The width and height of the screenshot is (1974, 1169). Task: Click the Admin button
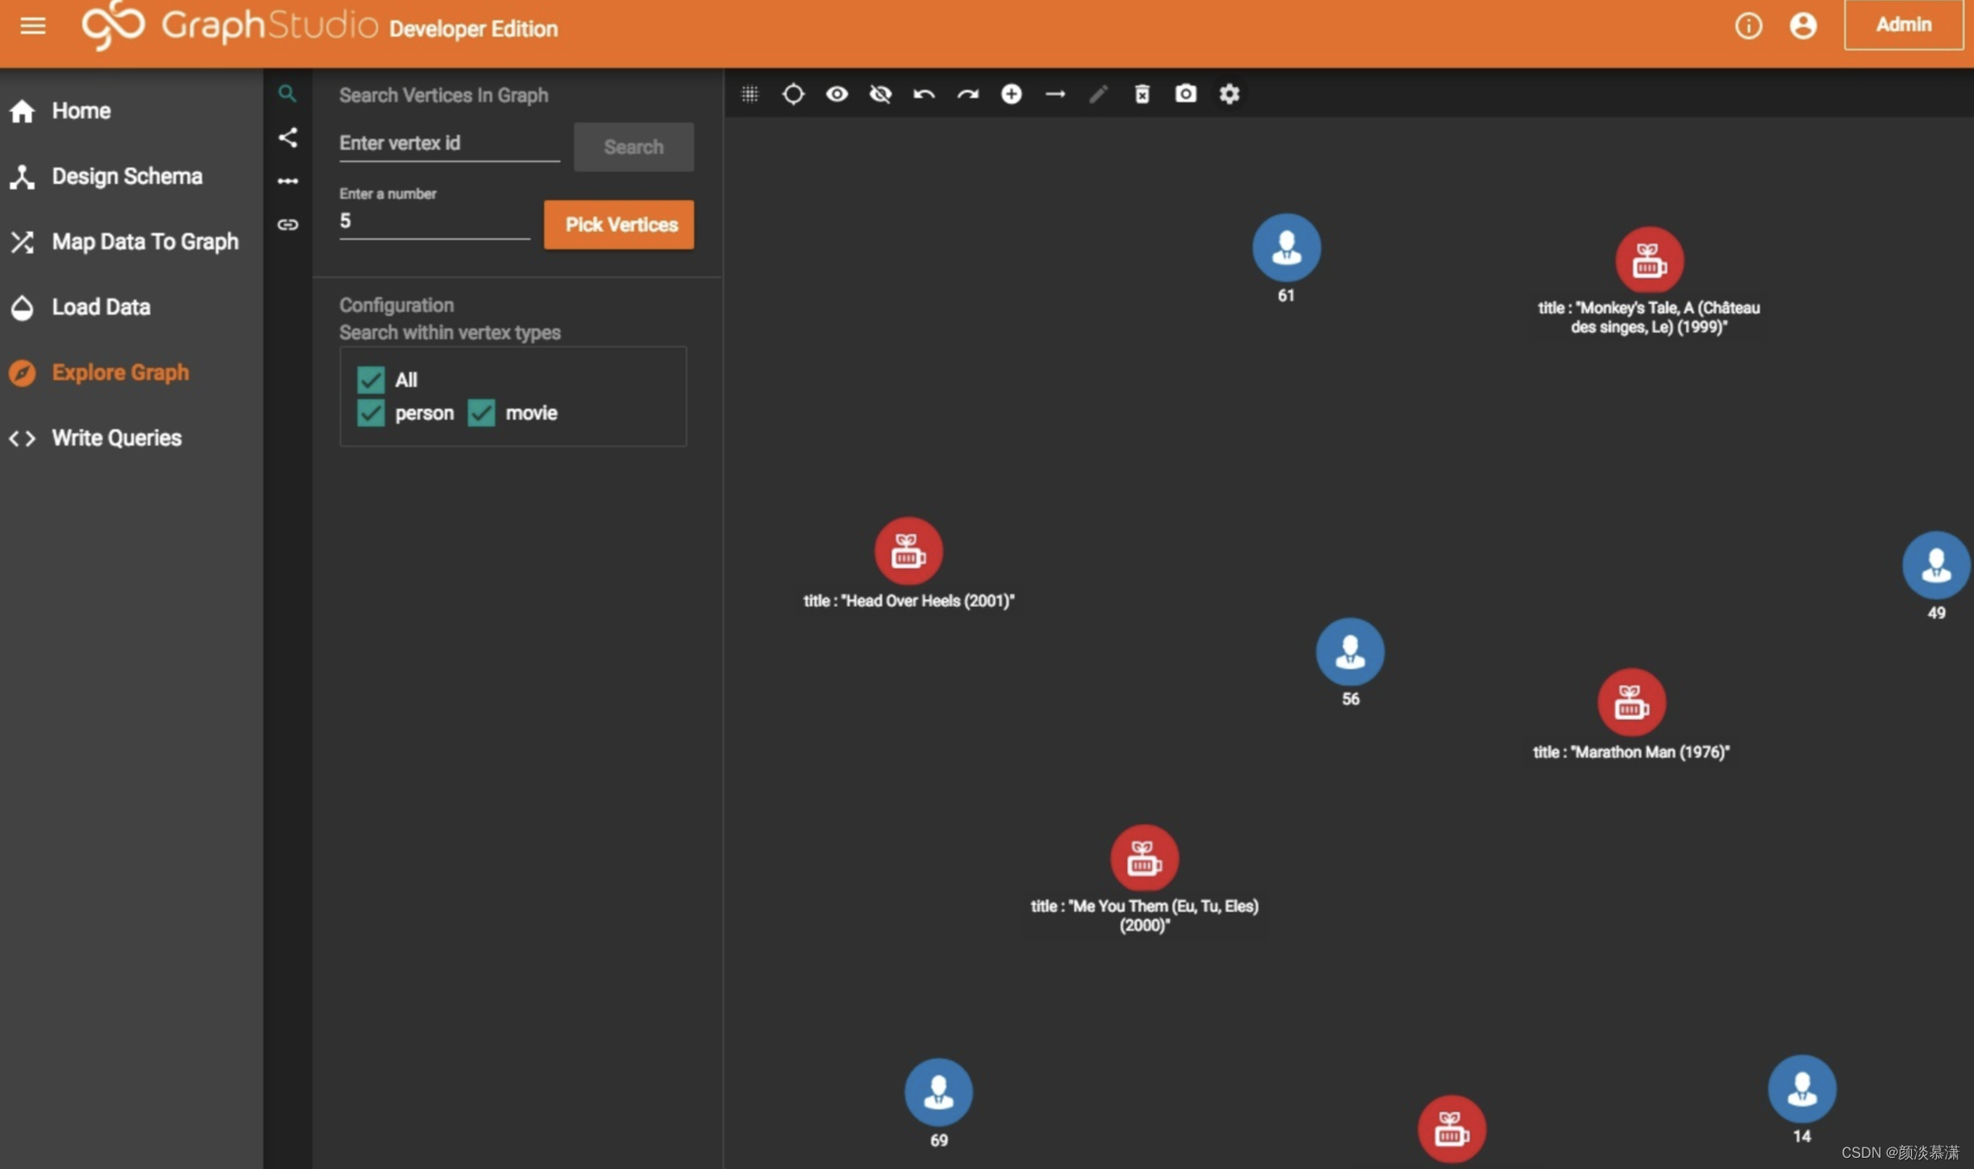[x=1903, y=25]
